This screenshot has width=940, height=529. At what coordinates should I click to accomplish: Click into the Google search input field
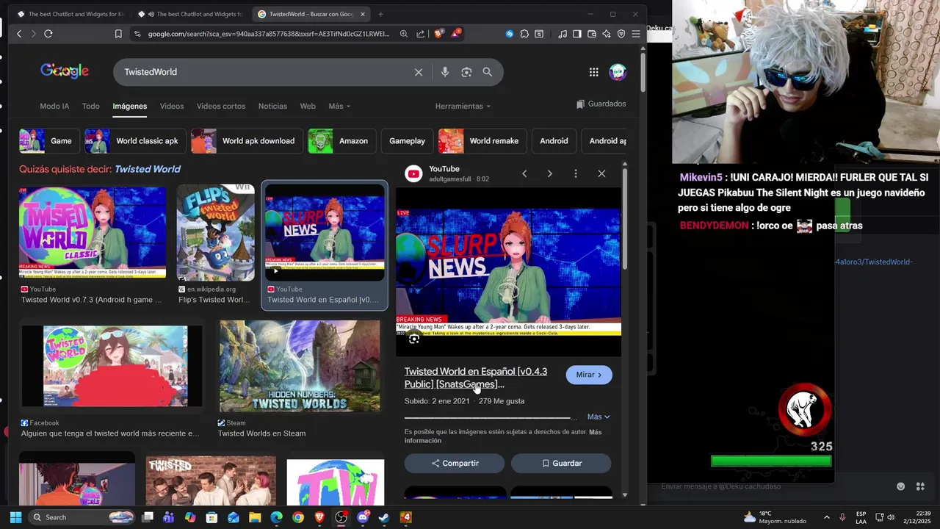pyautogui.click(x=264, y=72)
